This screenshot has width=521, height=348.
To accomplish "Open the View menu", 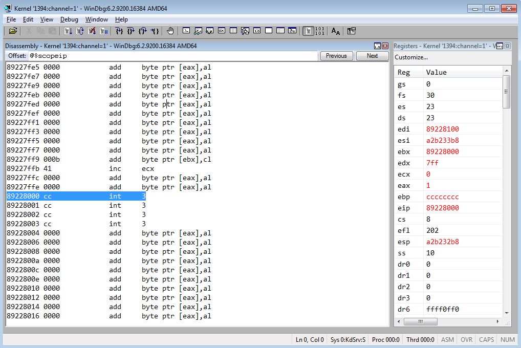I will [47, 19].
